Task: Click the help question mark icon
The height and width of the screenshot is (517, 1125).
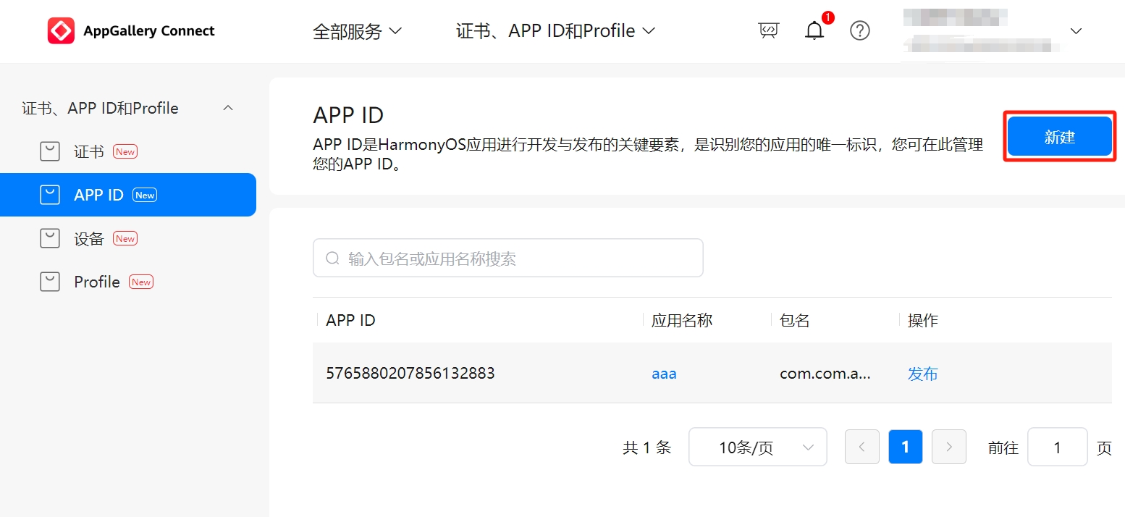Action: 859,30
